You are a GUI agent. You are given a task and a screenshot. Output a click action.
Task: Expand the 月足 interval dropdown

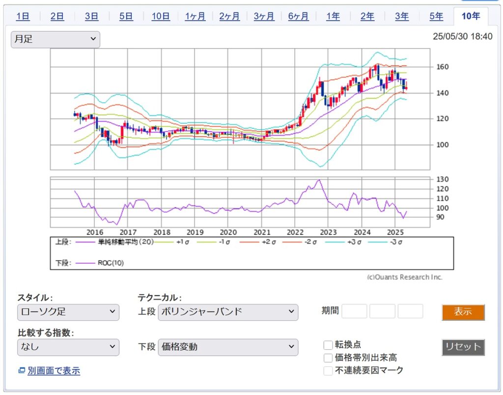56,39
